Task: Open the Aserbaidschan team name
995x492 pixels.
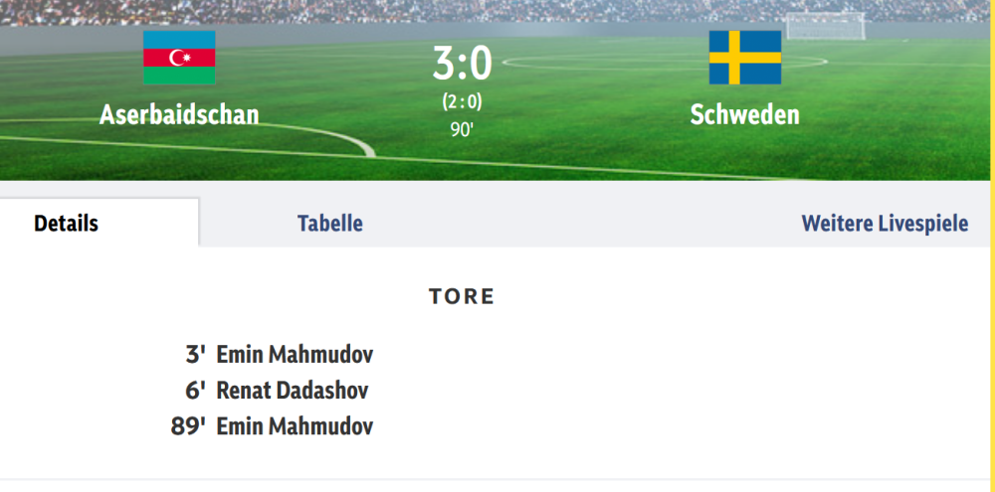Action: [179, 114]
